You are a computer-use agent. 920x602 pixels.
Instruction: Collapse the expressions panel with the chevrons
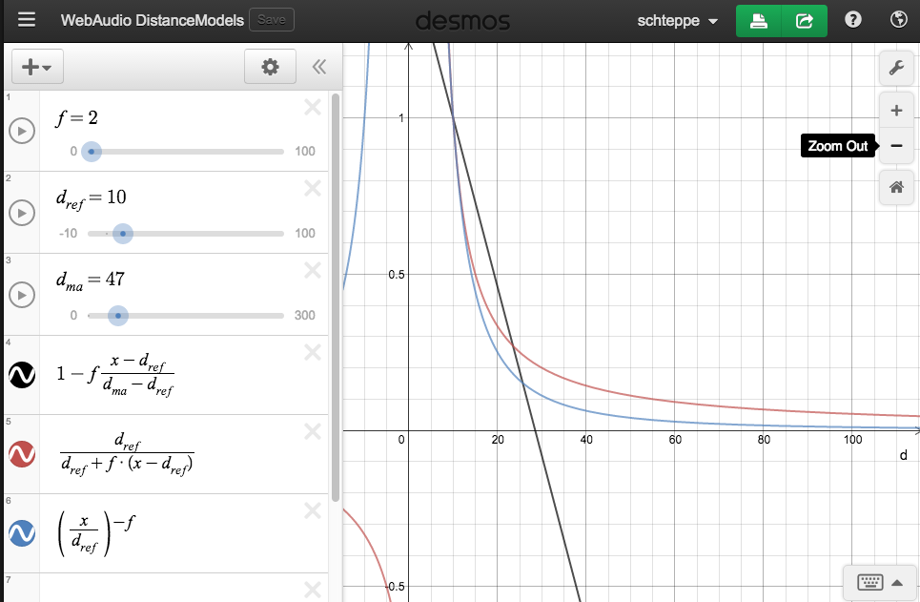click(x=319, y=67)
